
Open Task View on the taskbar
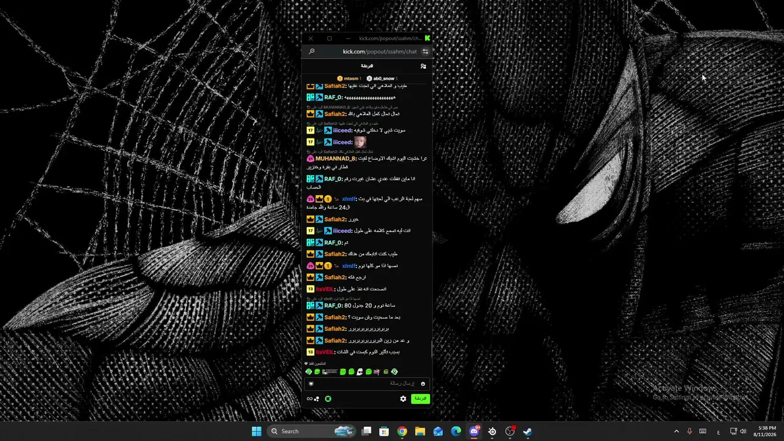click(x=366, y=431)
